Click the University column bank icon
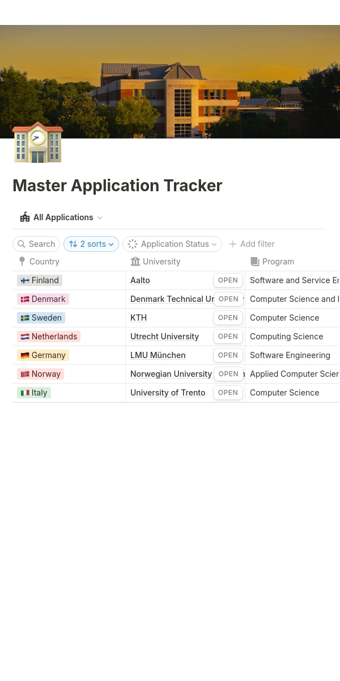Image resolution: width=340 pixels, height=681 pixels. coord(135,262)
